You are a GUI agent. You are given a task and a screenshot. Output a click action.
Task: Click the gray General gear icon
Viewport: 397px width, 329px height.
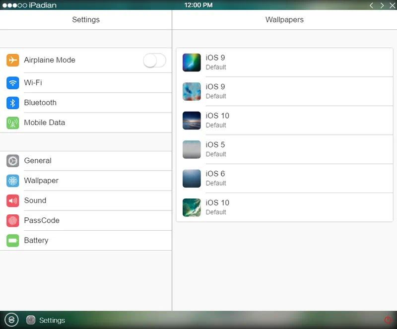coord(13,161)
